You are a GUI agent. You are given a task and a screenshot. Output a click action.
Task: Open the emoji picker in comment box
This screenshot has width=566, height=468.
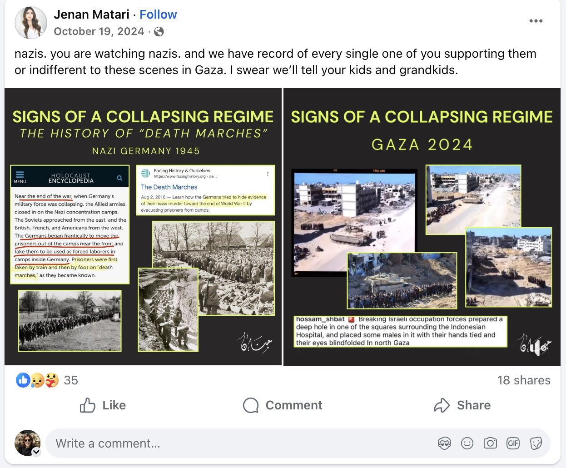point(467,443)
